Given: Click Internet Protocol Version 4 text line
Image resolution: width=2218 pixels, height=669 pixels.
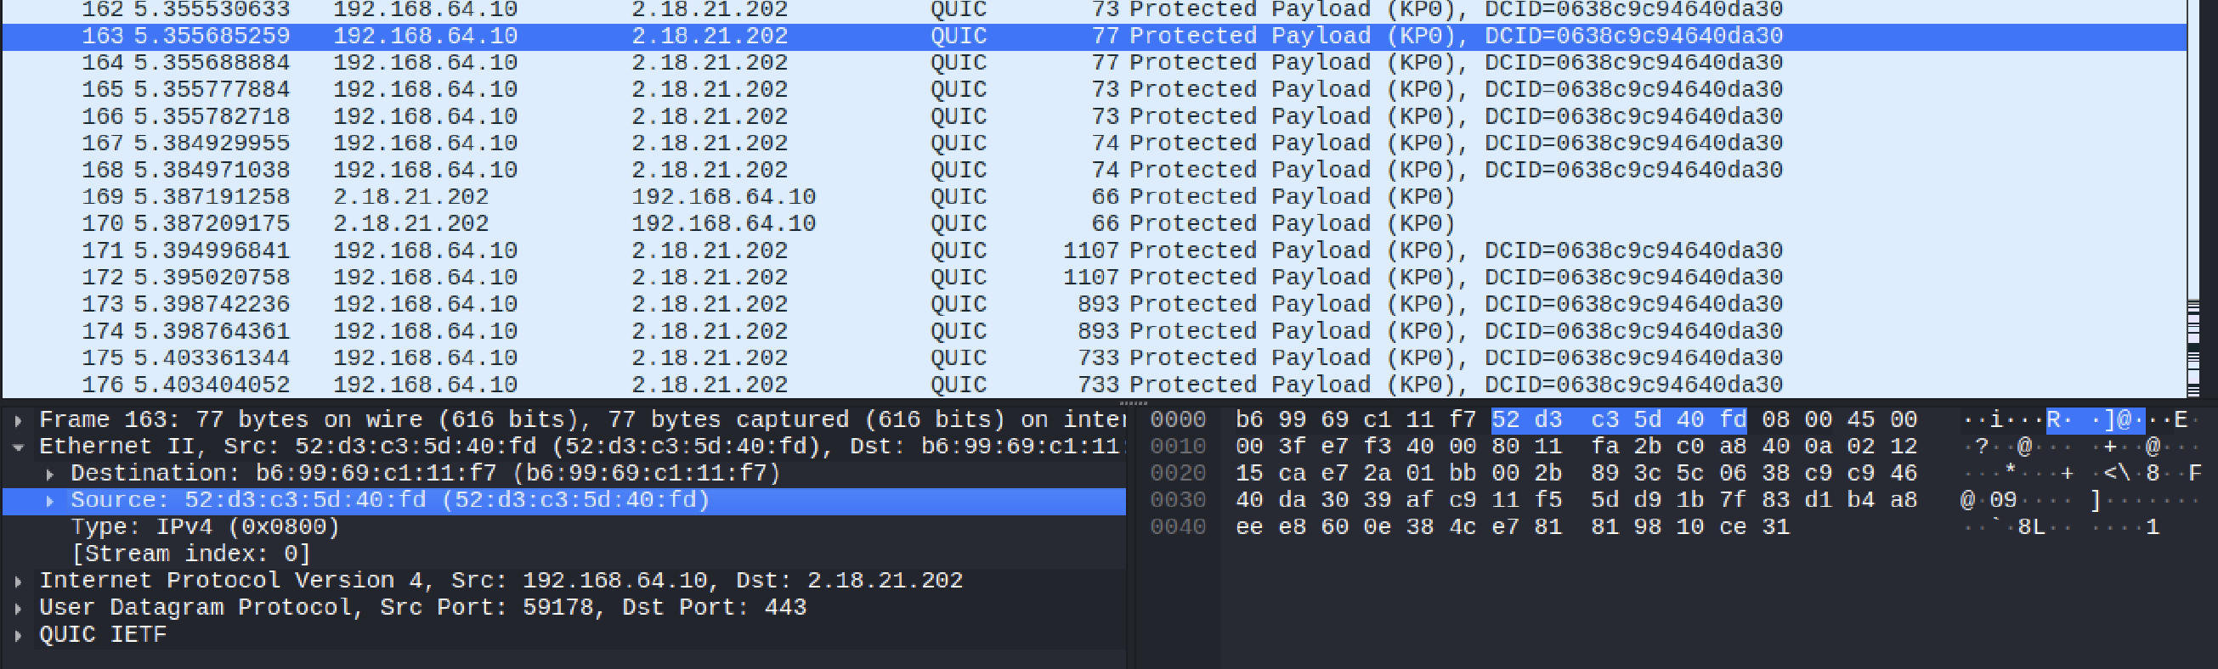Looking at the screenshot, I should tap(501, 581).
